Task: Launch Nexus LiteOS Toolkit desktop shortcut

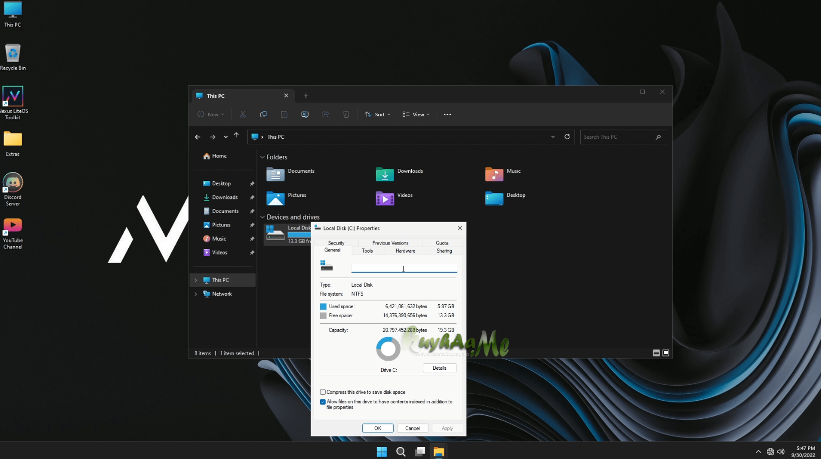Action: click(13, 103)
